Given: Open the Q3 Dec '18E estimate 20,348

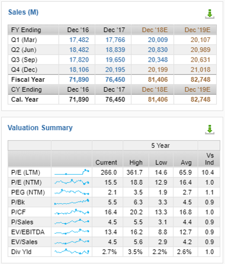Looking at the screenshot, I should (158, 60).
